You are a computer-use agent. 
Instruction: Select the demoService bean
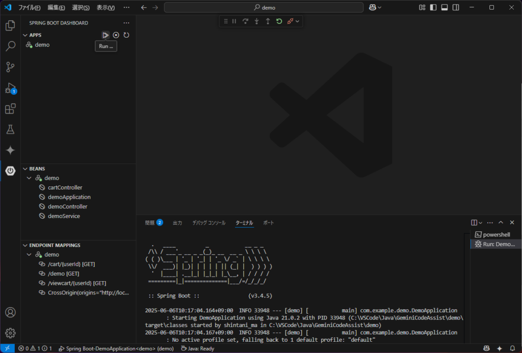pyautogui.click(x=78, y=216)
